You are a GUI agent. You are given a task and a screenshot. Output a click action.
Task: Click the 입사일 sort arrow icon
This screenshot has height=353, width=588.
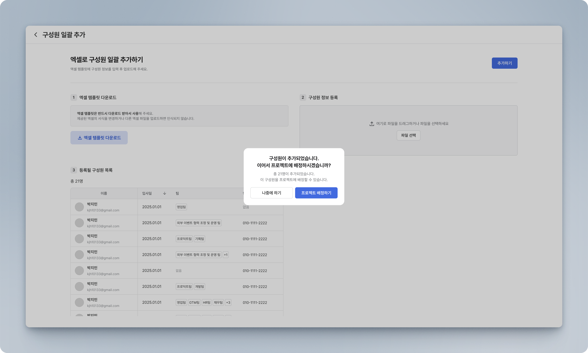(165, 193)
